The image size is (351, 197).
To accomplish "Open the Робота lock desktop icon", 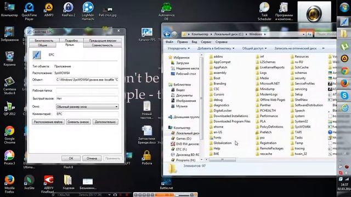I will pyautogui.click(x=147, y=158).
